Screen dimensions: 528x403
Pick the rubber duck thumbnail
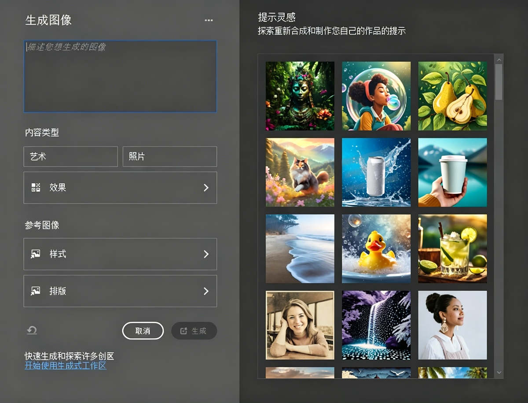tap(376, 249)
